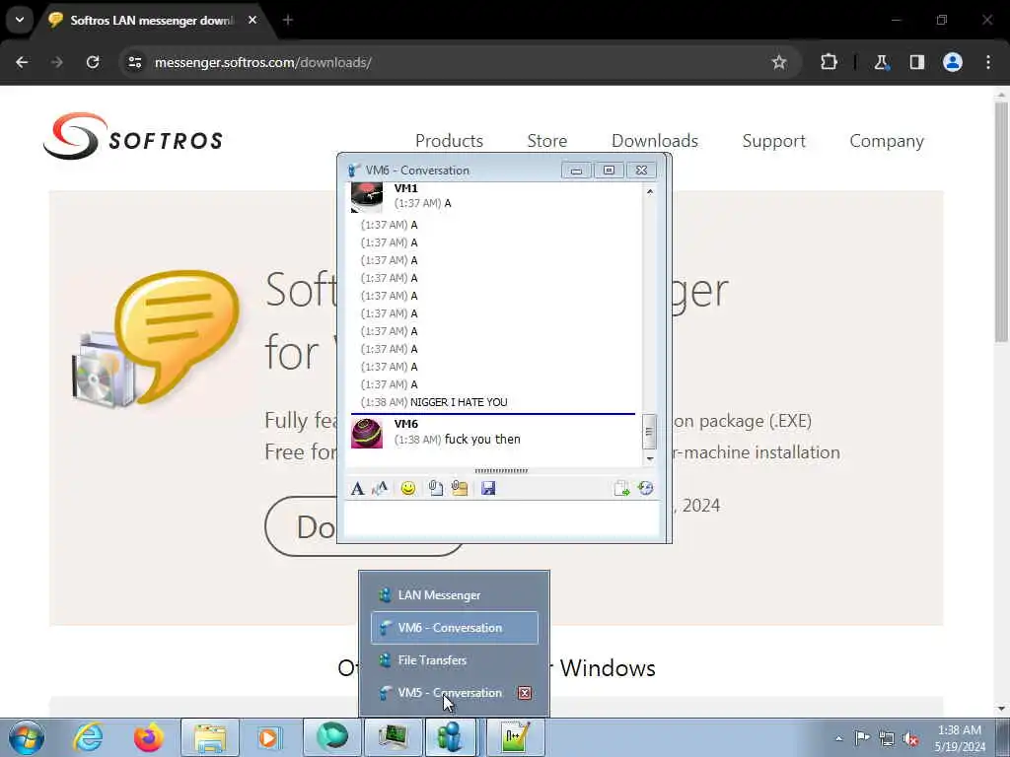Go to Downloads in the site navigation
The image size is (1010, 757).
click(x=655, y=141)
